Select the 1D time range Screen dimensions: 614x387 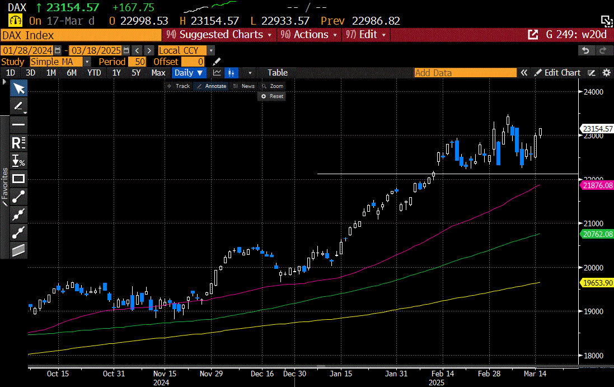[11, 73]
